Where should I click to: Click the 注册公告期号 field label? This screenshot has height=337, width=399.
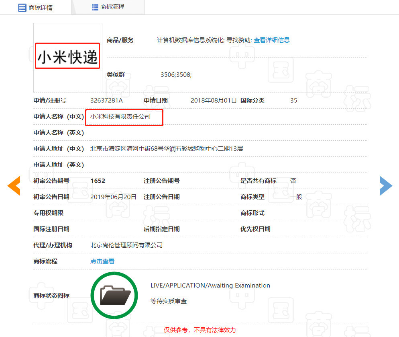162,181
